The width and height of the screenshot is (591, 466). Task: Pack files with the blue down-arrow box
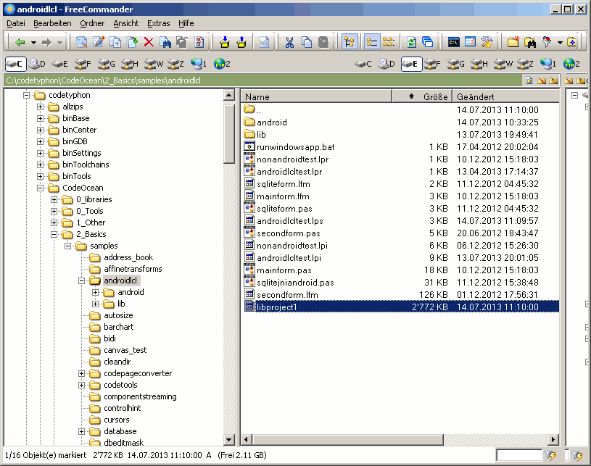225,42
